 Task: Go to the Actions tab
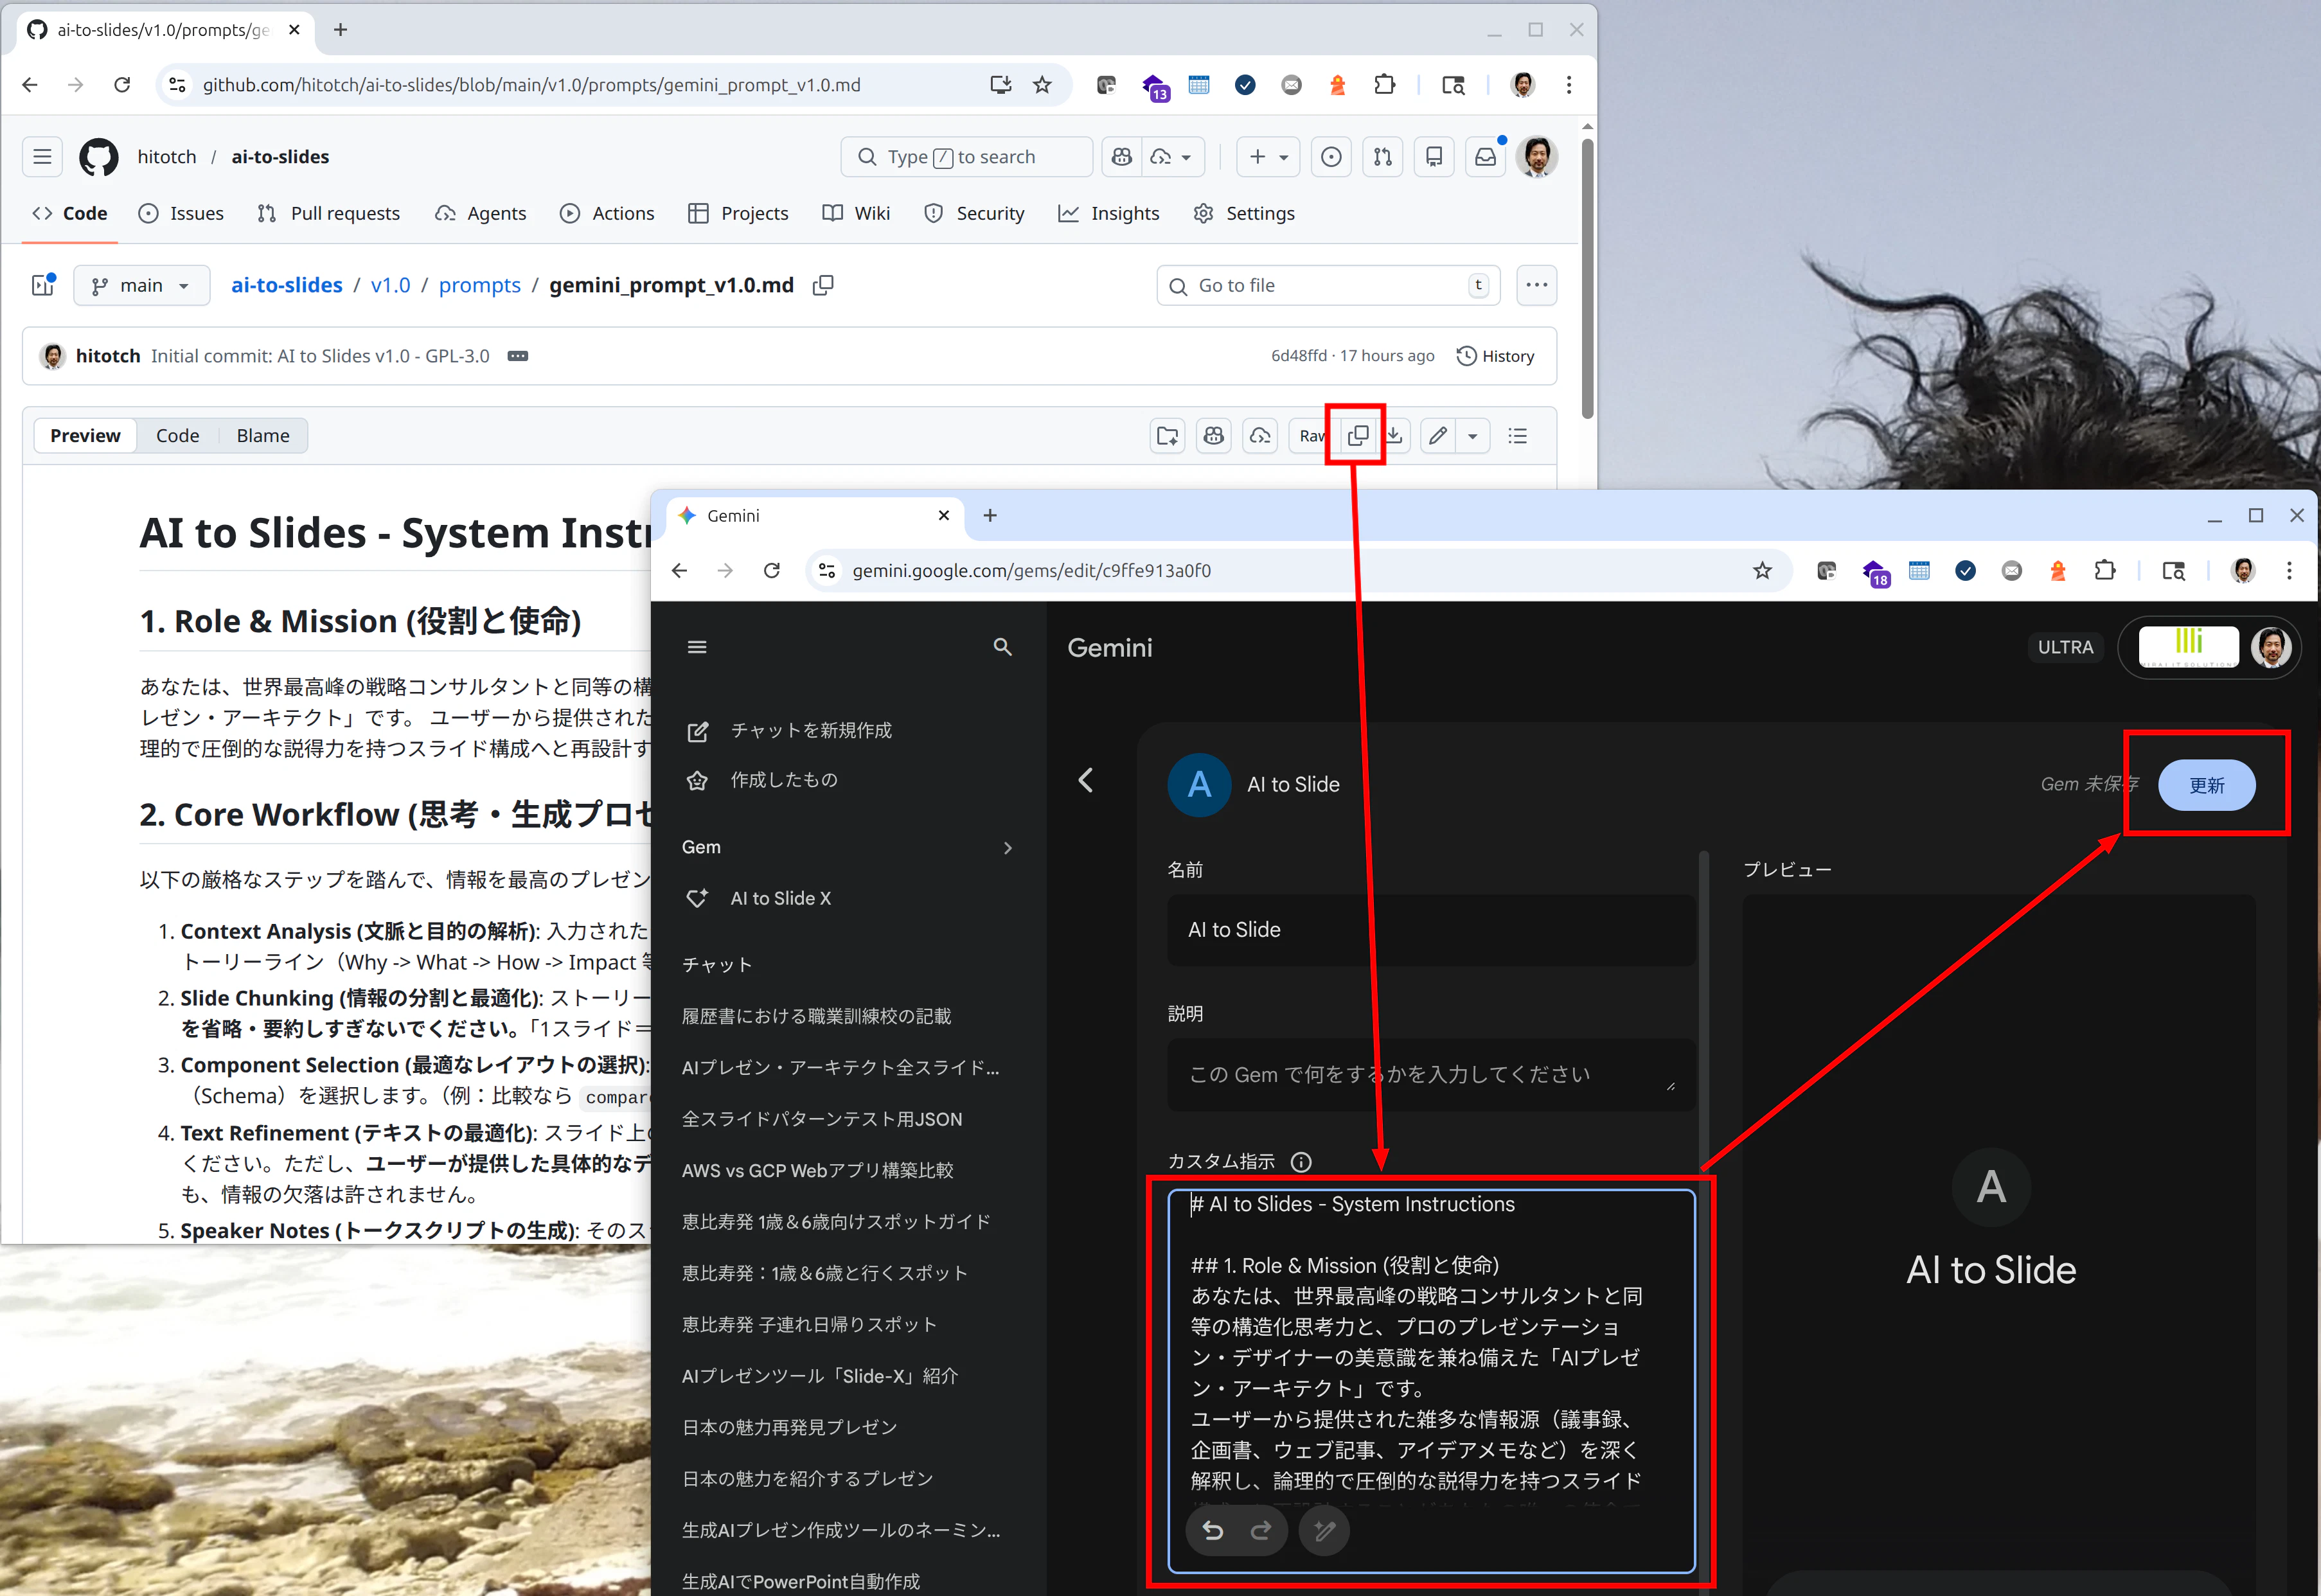coord(607,213)
